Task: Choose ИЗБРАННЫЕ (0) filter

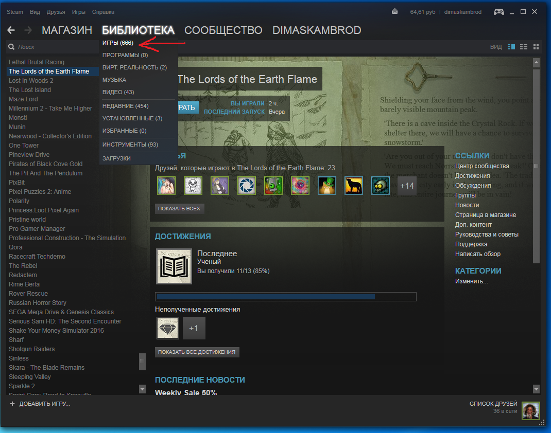Action: coord(125,131)
